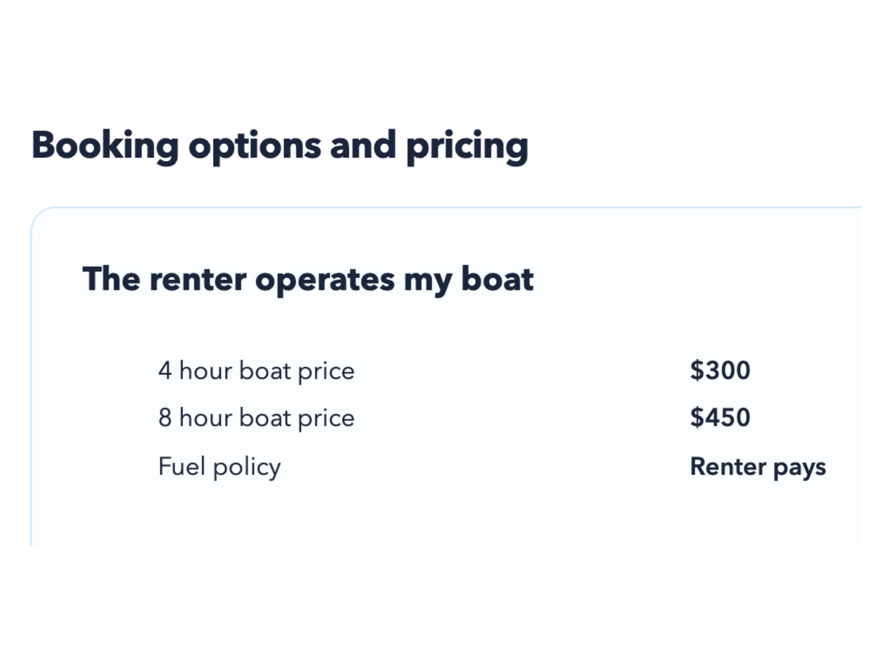Image resolution: width=876 pixels, height=657 pixels.
Task: Click the word Booking in the heading
Action: pyautogui.click(x=105, y=146)
